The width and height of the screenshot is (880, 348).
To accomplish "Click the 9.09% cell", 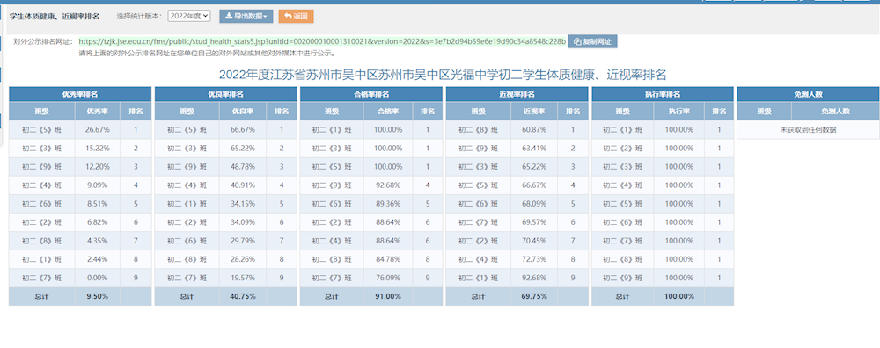I will [x=97, y=185].
